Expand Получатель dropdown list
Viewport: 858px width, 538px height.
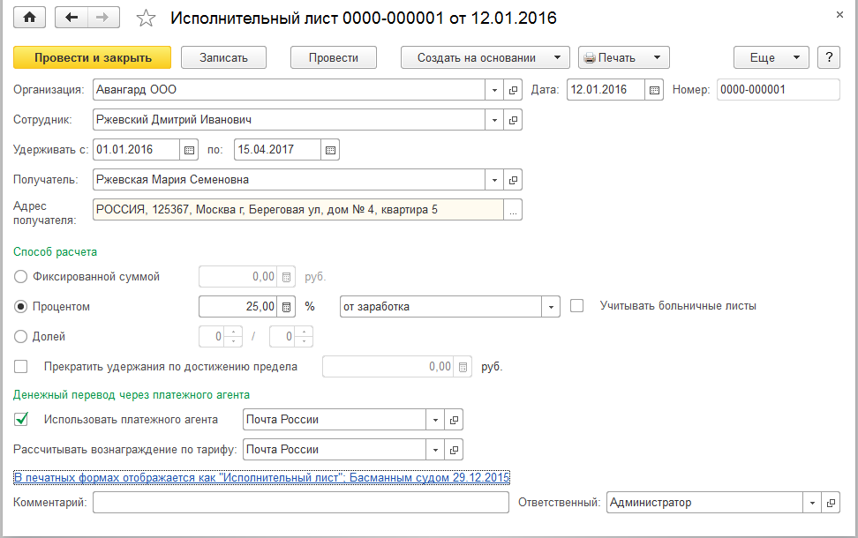click(494, 180)
